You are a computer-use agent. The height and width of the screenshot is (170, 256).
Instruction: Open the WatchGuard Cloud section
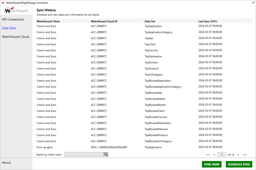click(16, 37)
